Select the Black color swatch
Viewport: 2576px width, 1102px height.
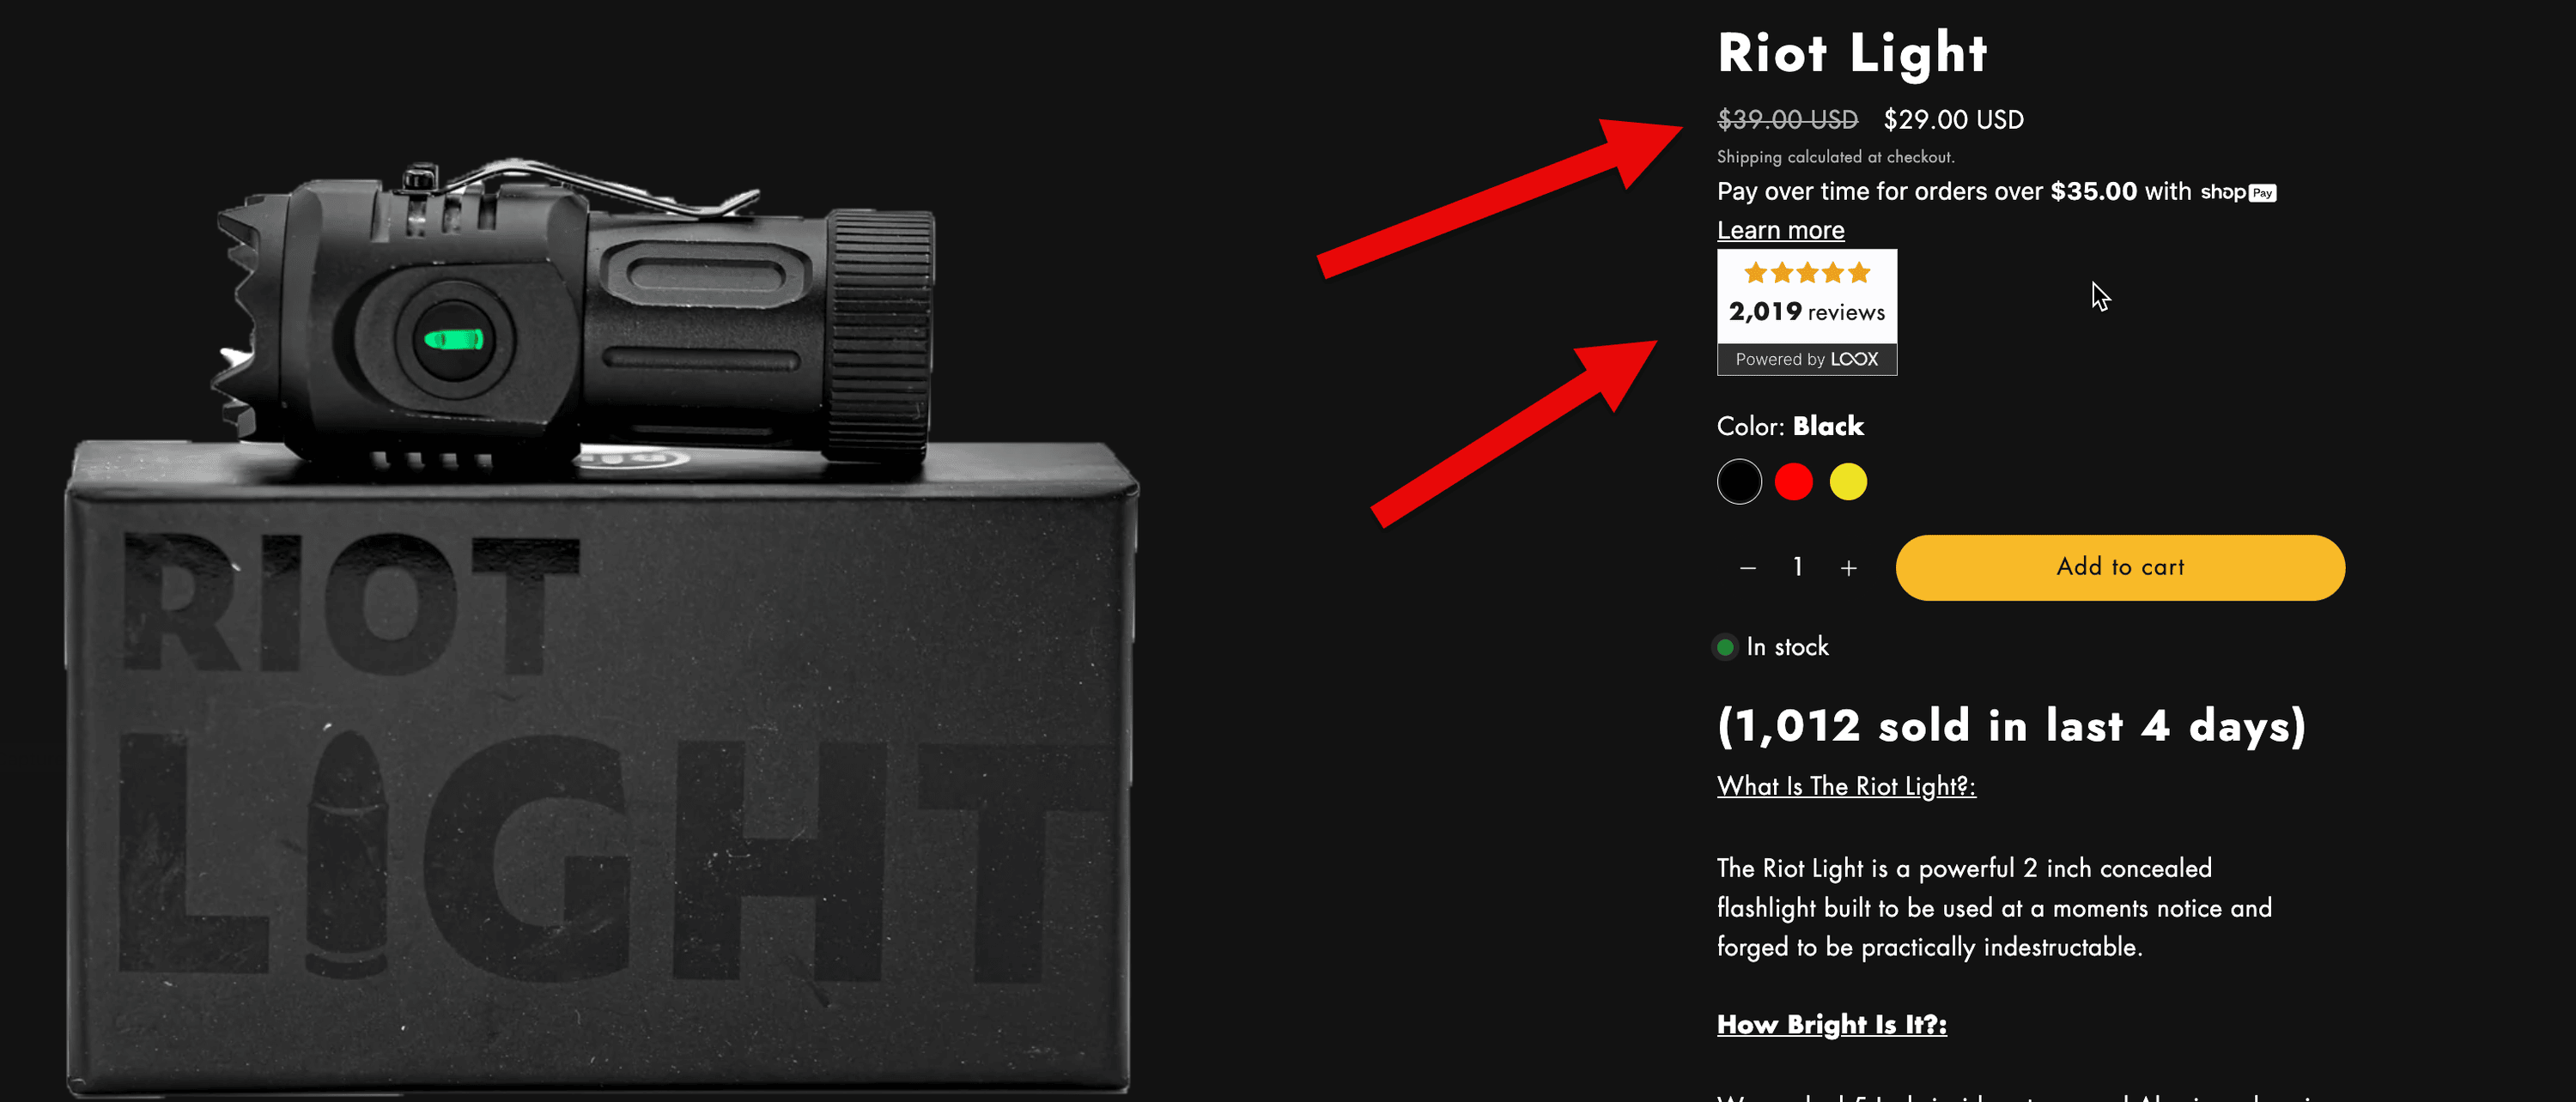pyautogui.click(x=1739, y=481)
